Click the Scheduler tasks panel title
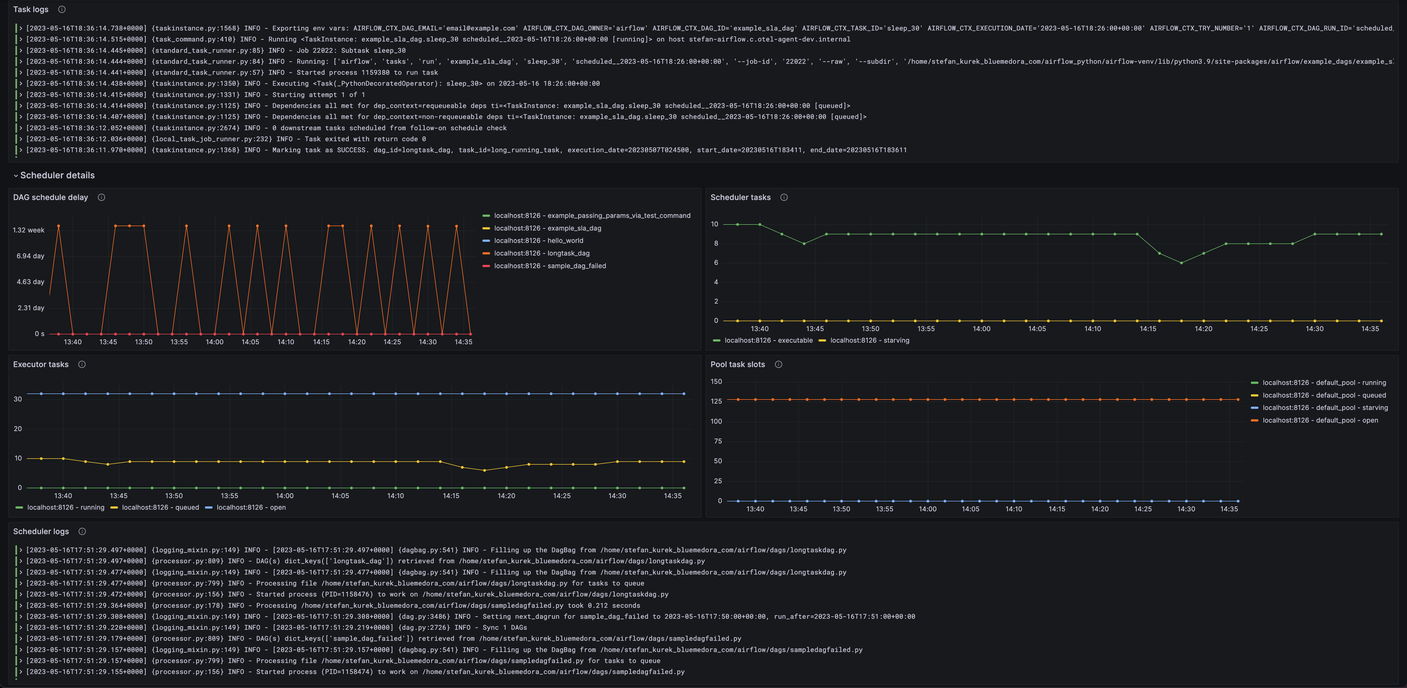Image resolution: width=1407 pixels, height=688 pixels. point(741,198)
